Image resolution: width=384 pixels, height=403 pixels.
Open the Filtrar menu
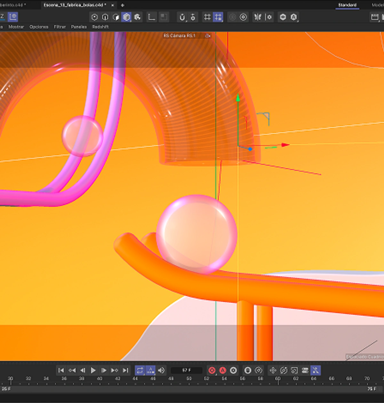pyautogui.click(x=60, y=27)
